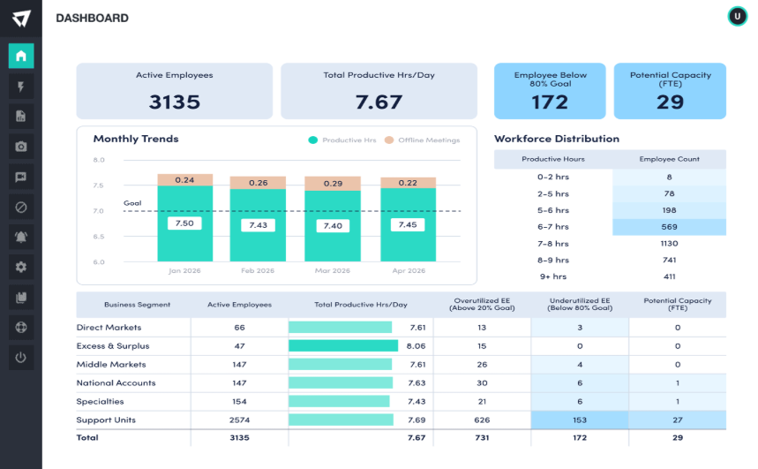Viewport: 758px width, 469px height.
Task: Open the library books sidebar icon
Action: pyautogui.click(x=21, y=297)
